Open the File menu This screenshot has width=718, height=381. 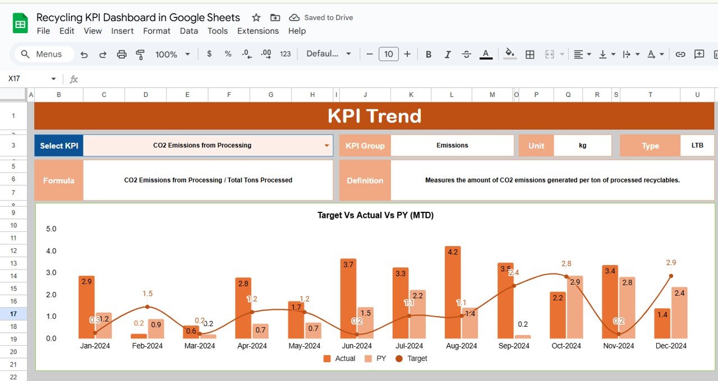(x=43, y=31)
